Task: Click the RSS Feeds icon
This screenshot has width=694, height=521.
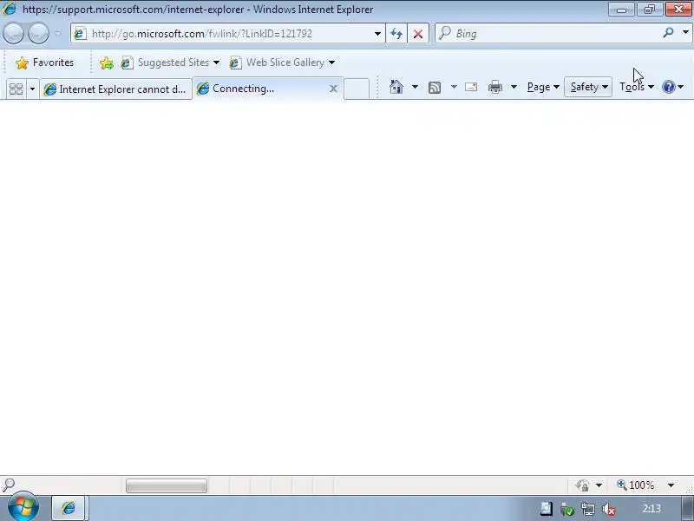Action: 435,88
